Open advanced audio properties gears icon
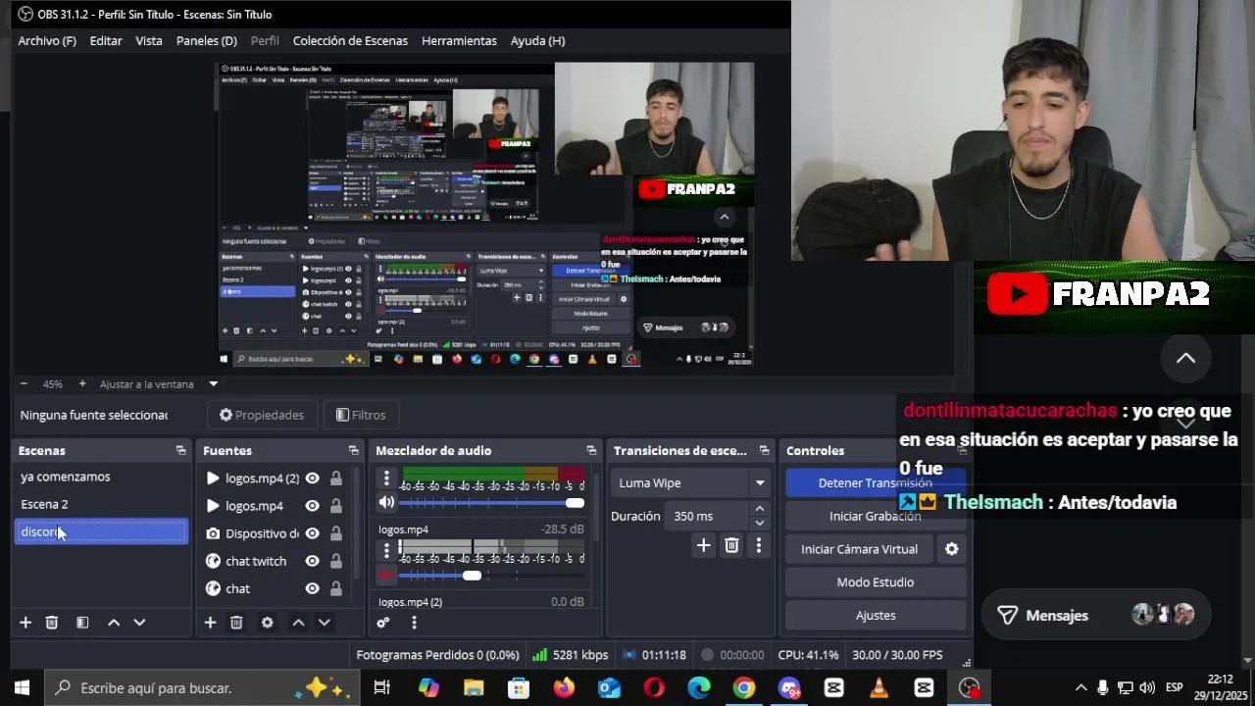1255x706 pixels. tap(383, 623)
